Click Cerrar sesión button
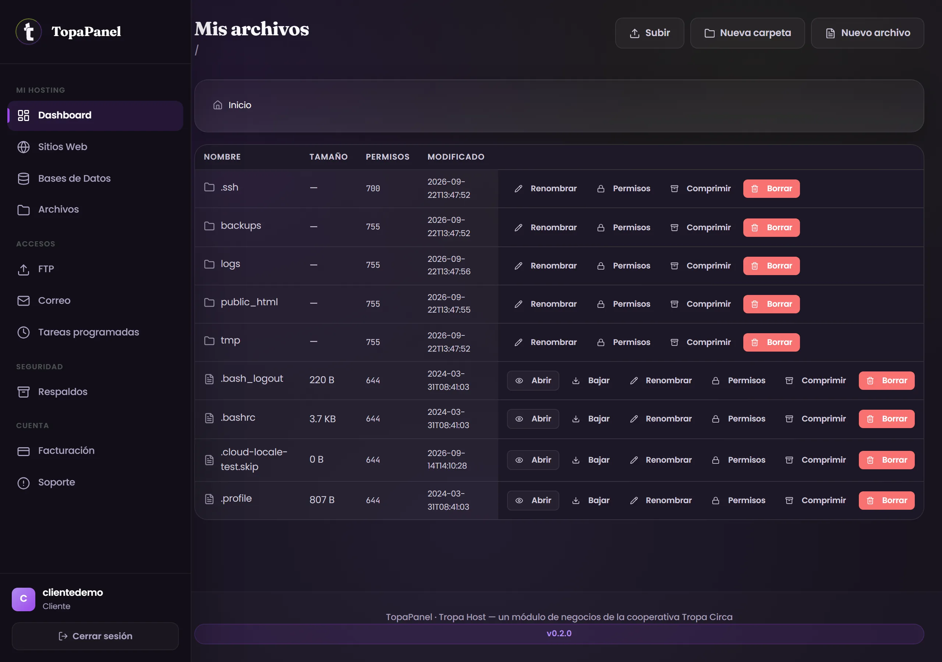942x662 pixels. [95, 636]
